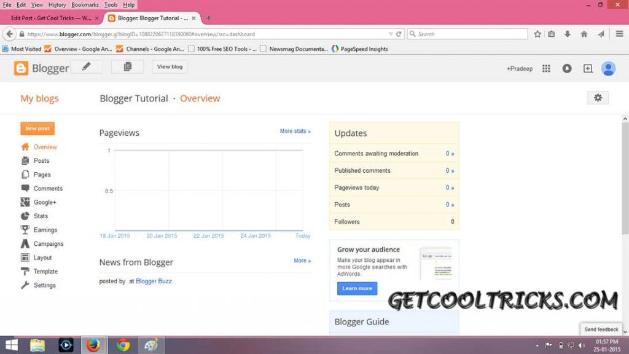The height and width of the screenshot is (354, 629).
Task: Bookmark this page with star icon
Action: coord(537,34)
